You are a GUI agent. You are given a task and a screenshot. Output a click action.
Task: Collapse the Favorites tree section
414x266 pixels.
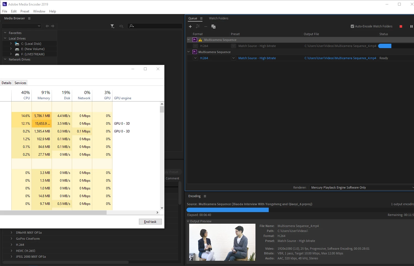(5, 33)
